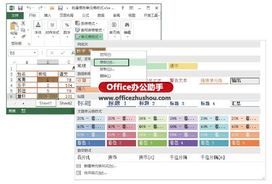This screenshot has width=272, height=184.
Task: Choose Apply (应用) in context menu
Action: 119,55
